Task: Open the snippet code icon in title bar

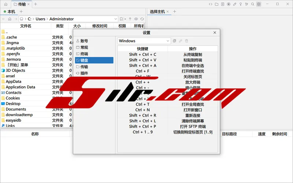Action: (211, 4)
